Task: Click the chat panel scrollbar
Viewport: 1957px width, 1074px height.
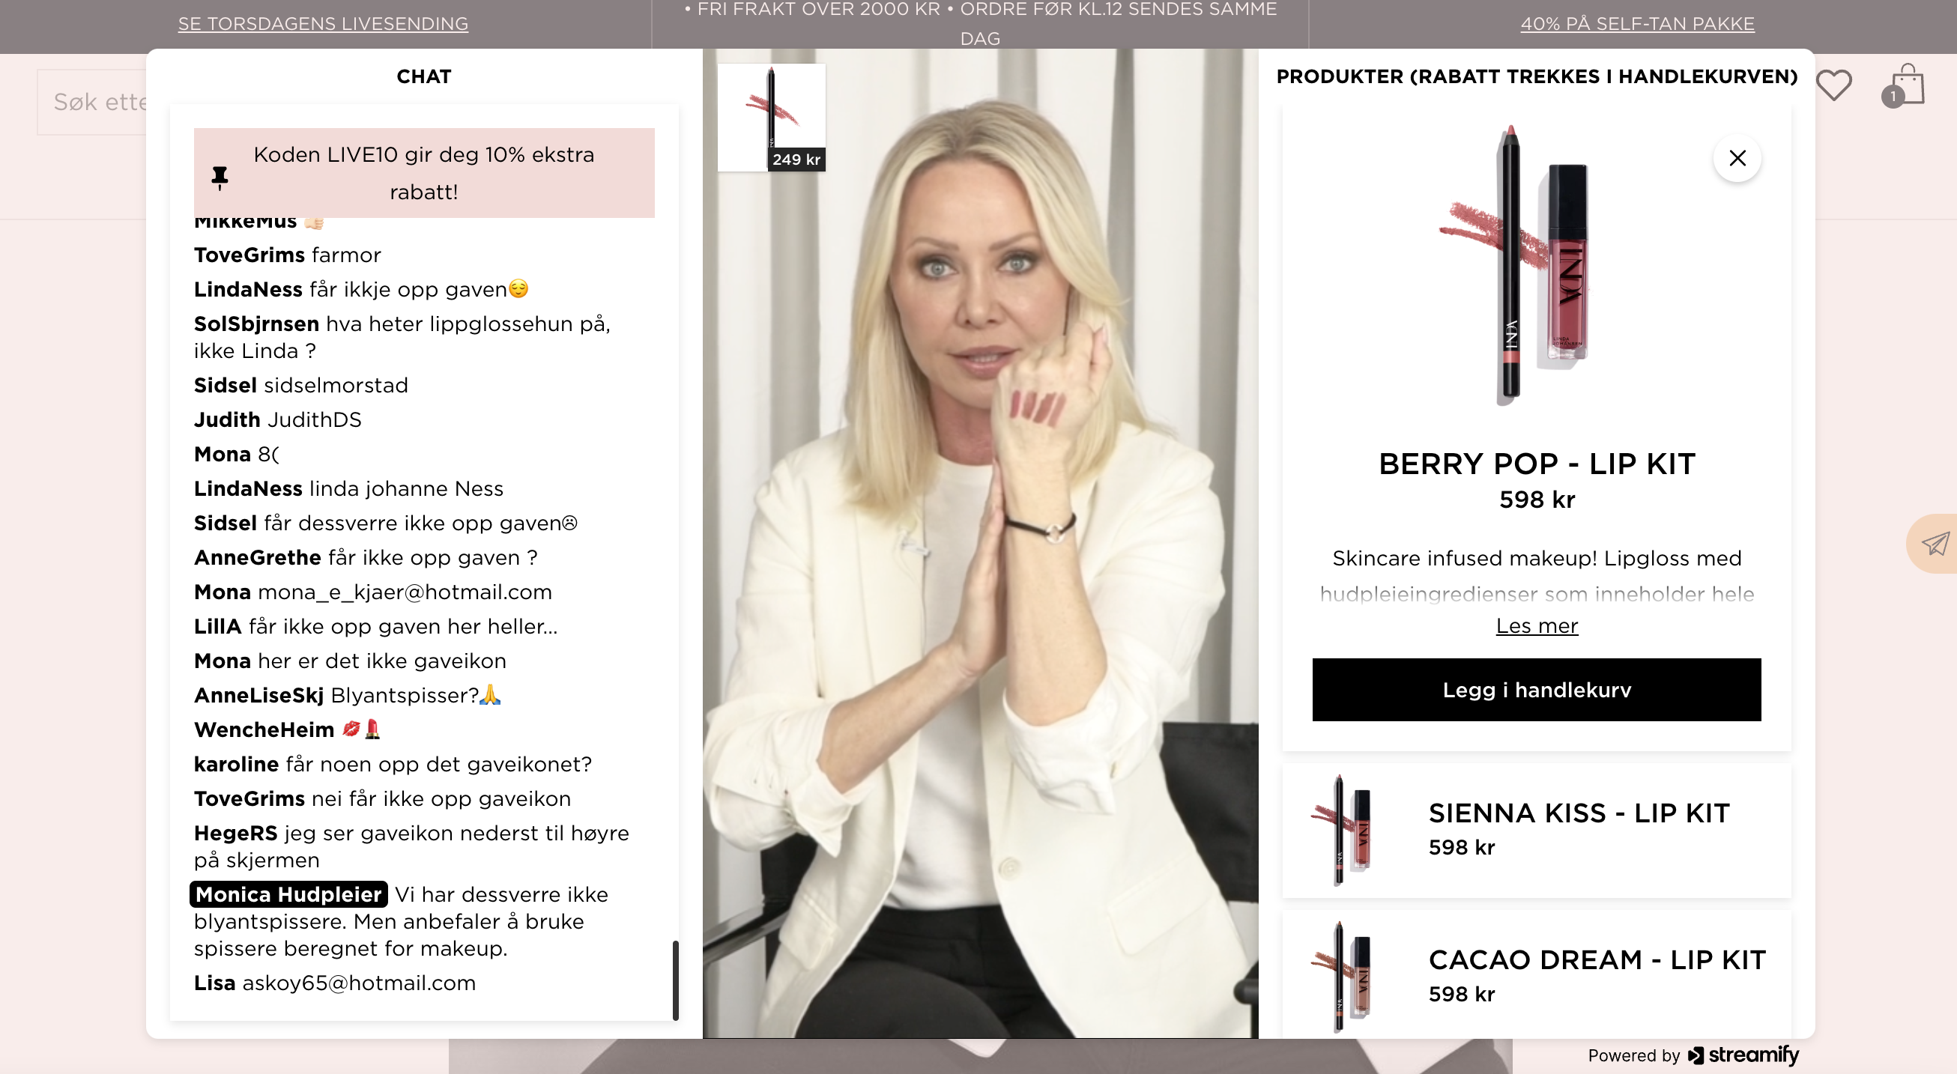Action: click(674, 980)
